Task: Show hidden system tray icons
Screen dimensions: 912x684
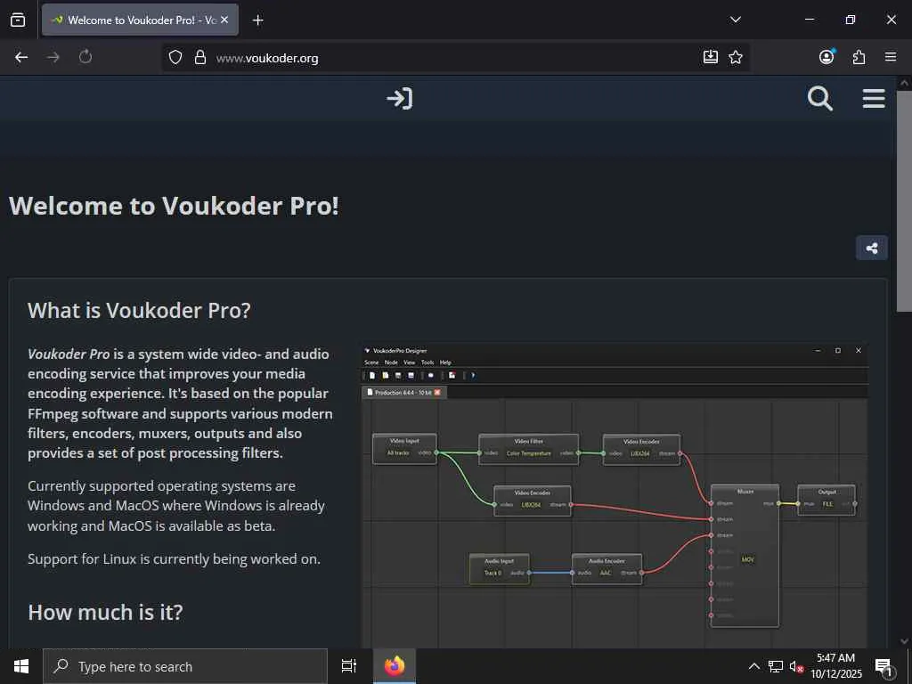Action: click(753, 666)
